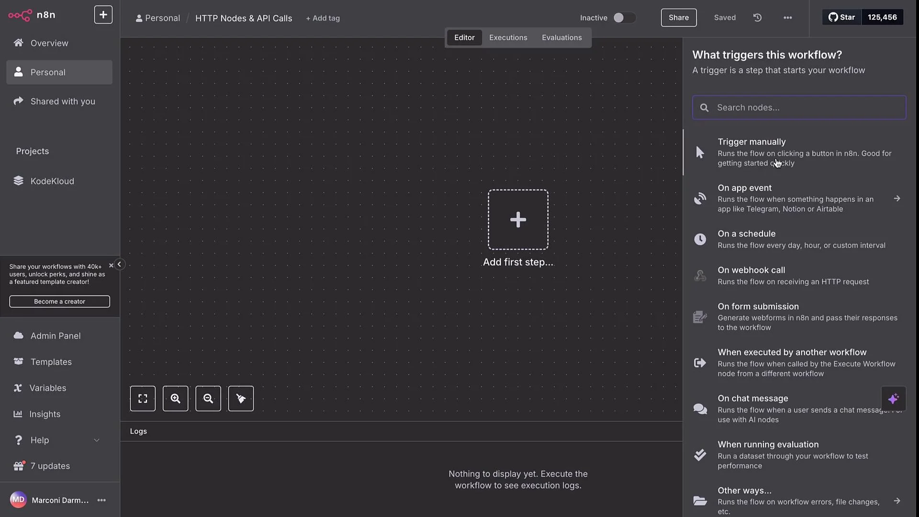The width and height of the screenshot is (919, 517).
Task: Click the Saved status text
Action: click(725, 18)
